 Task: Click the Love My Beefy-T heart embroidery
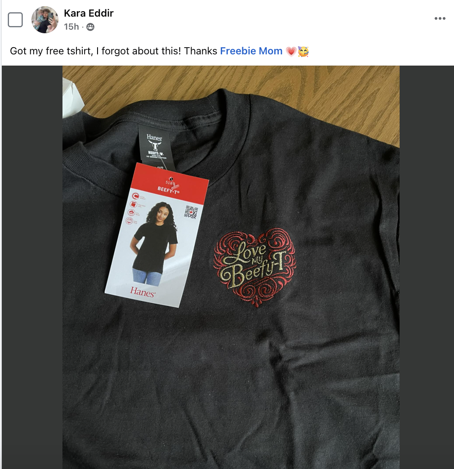(x=255, y=267)
